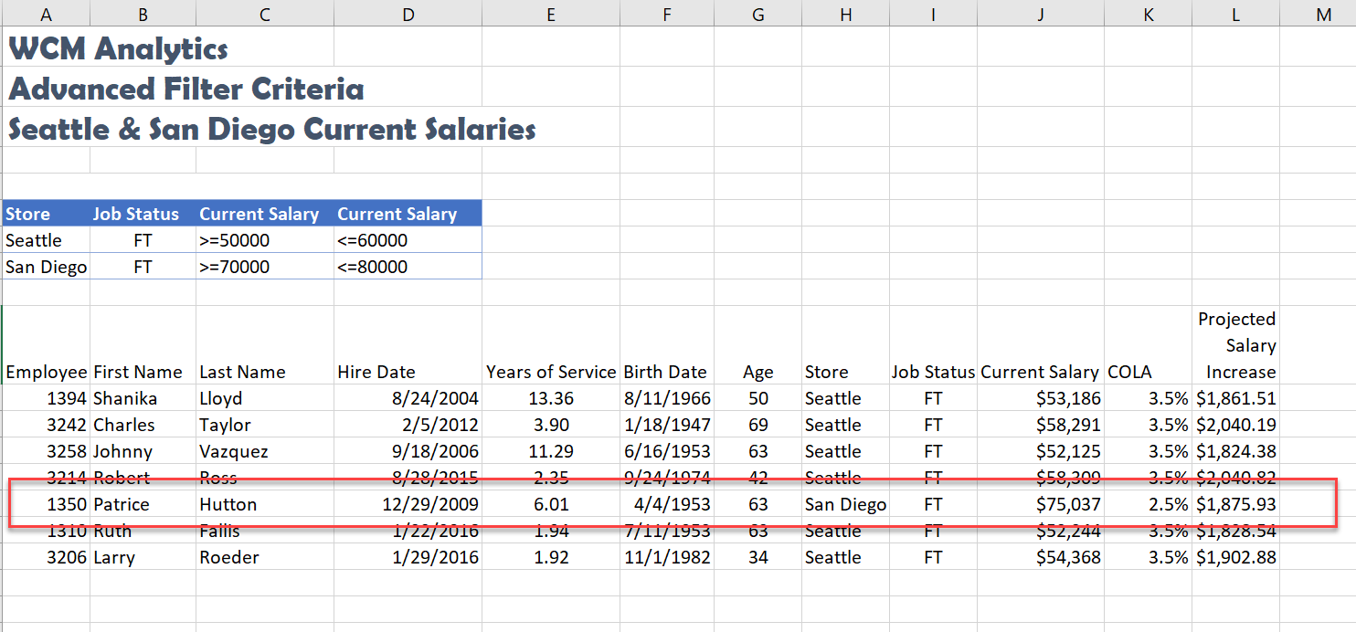
Task: Select first name Johnny
Action: pyautogui.click(x=143, y=451)
